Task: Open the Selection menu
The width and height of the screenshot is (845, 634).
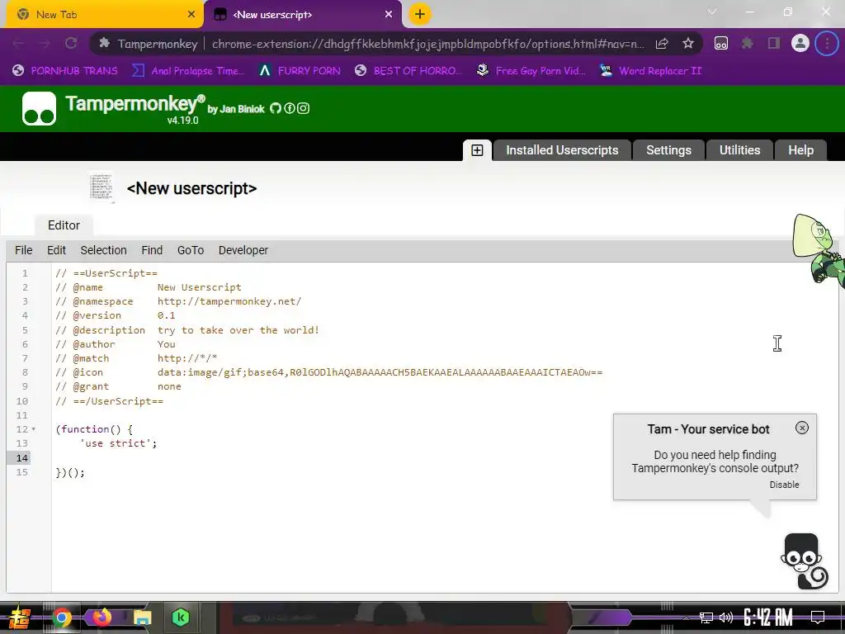Action: pyautogui.click(x=103, y=250)
